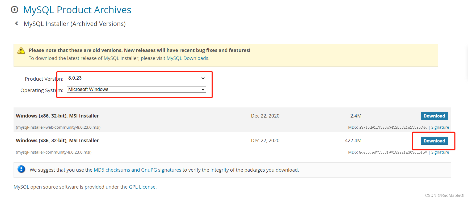Open MD5 checksums and GnuPG signatures link
Screen dimensions: 468x200
(x=137, y=170)
